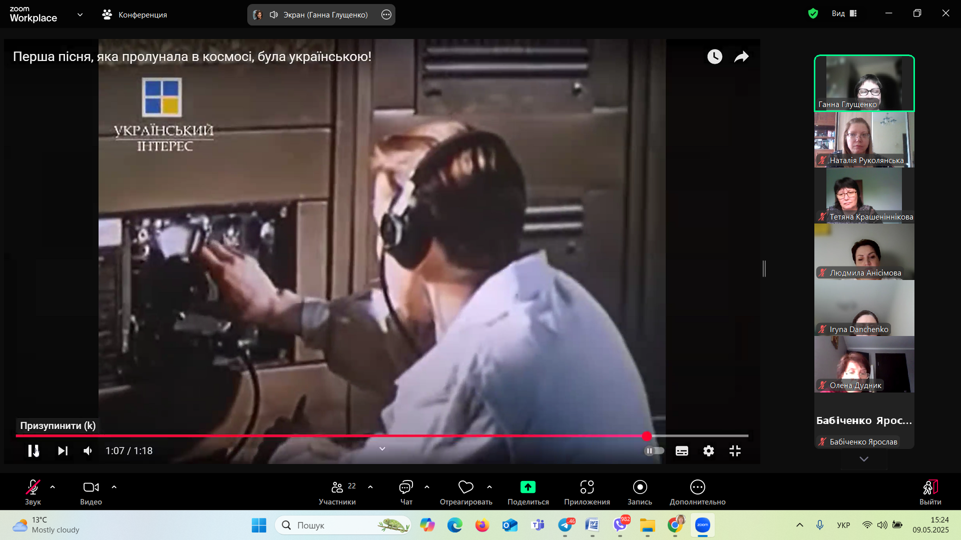Click the Watch later clock icon
961x540 pixels.
pyautogui.click(x=714, y=56)
